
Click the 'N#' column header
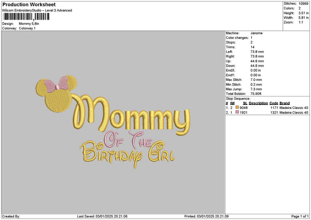tap(232, 103)
